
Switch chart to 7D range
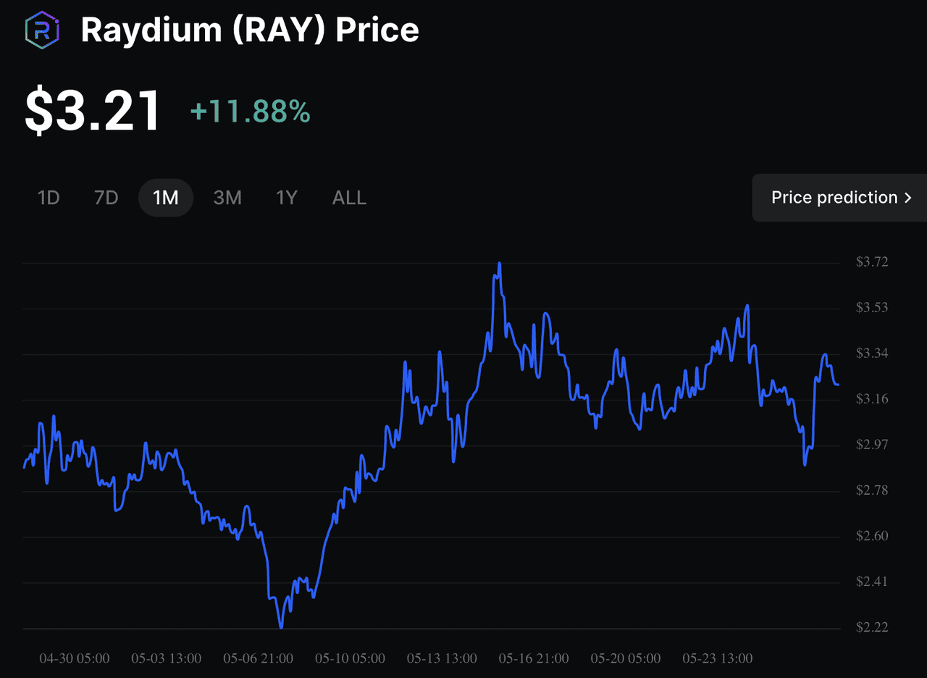coord(106,198)
